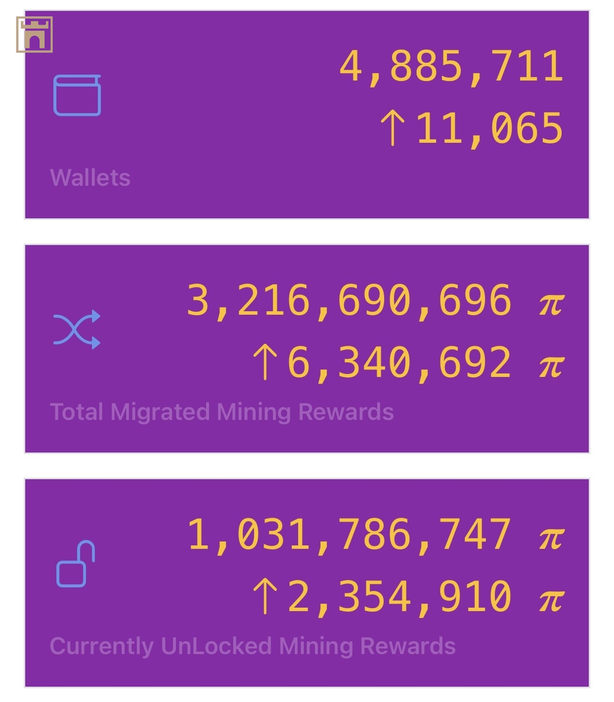Click the pi symbol after 2,354,910

click(x=551, y=599)
